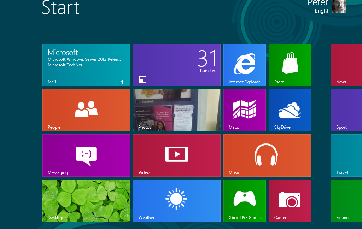Image resolution: width=362 pixels, height=229 pixels.
Task: Open the Maps app tile
Action: pyautogui.click(x=244, y=110)
